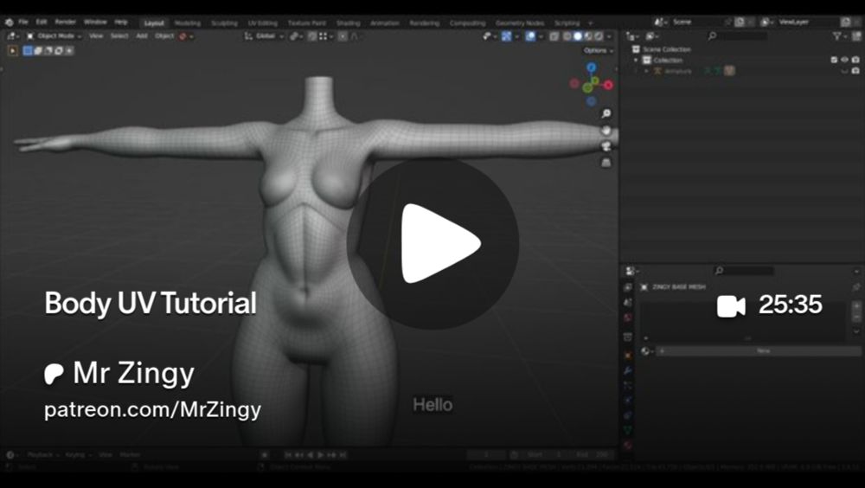
Task: Click the timeline play button
Action: (321, 455)
